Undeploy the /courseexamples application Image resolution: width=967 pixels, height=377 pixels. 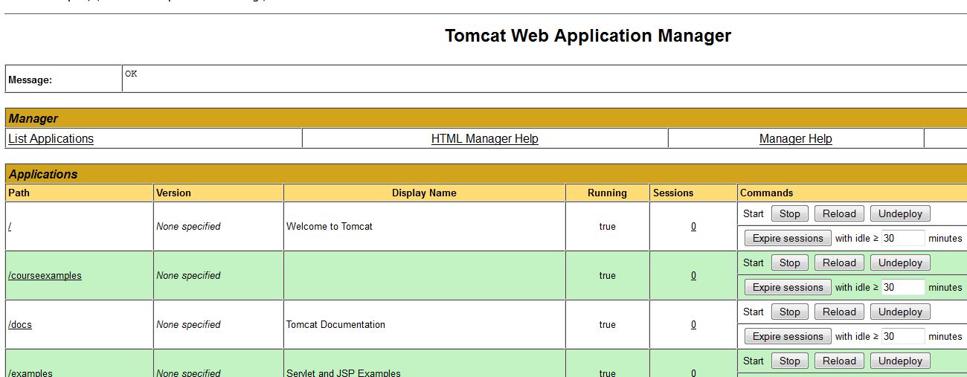900,262
